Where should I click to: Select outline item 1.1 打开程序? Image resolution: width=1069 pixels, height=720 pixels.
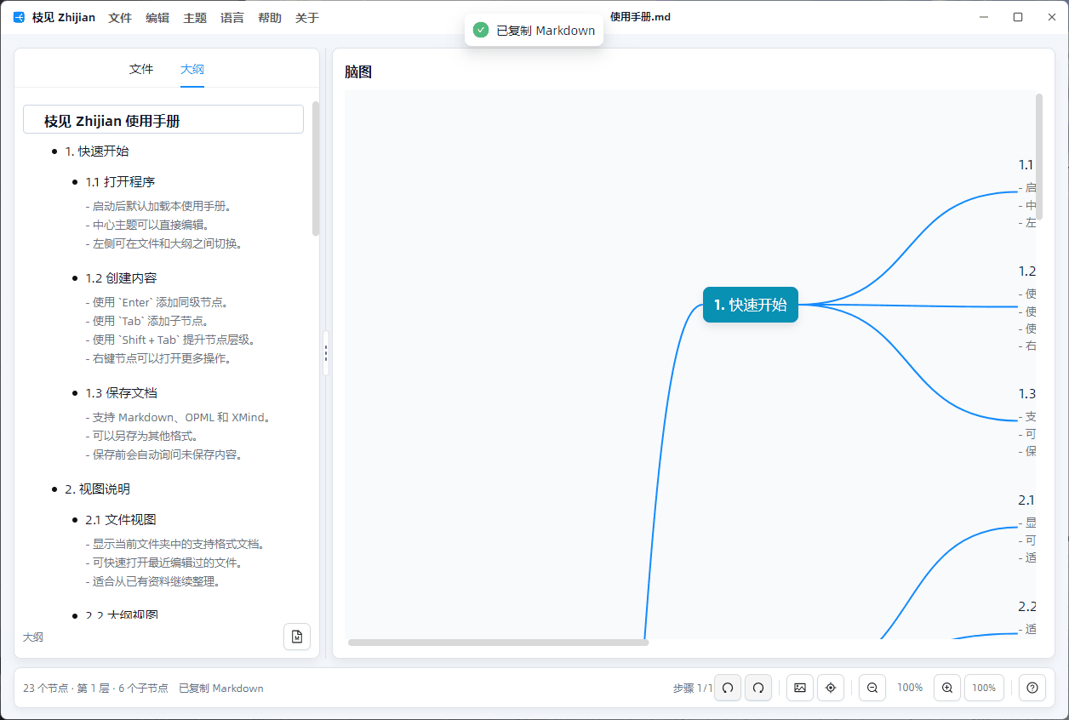tap(120, 182)
